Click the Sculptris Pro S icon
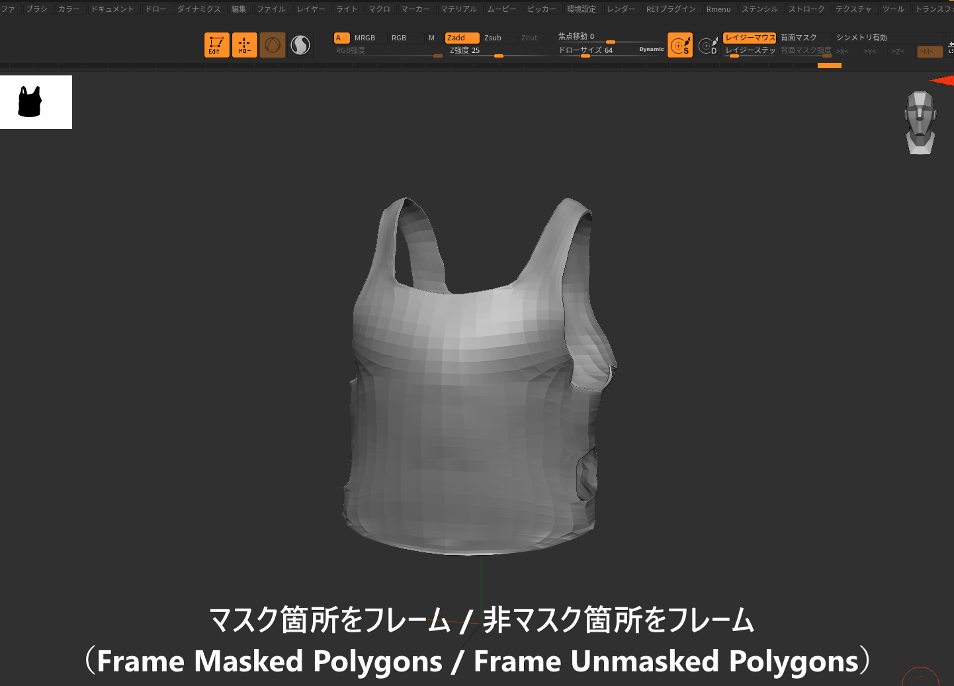 (x=680, y=44)
